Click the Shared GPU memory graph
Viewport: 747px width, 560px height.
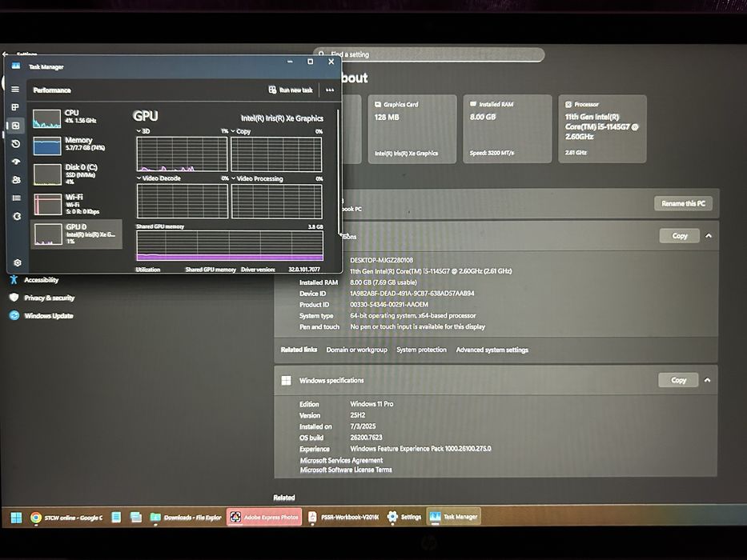(230, 246)
